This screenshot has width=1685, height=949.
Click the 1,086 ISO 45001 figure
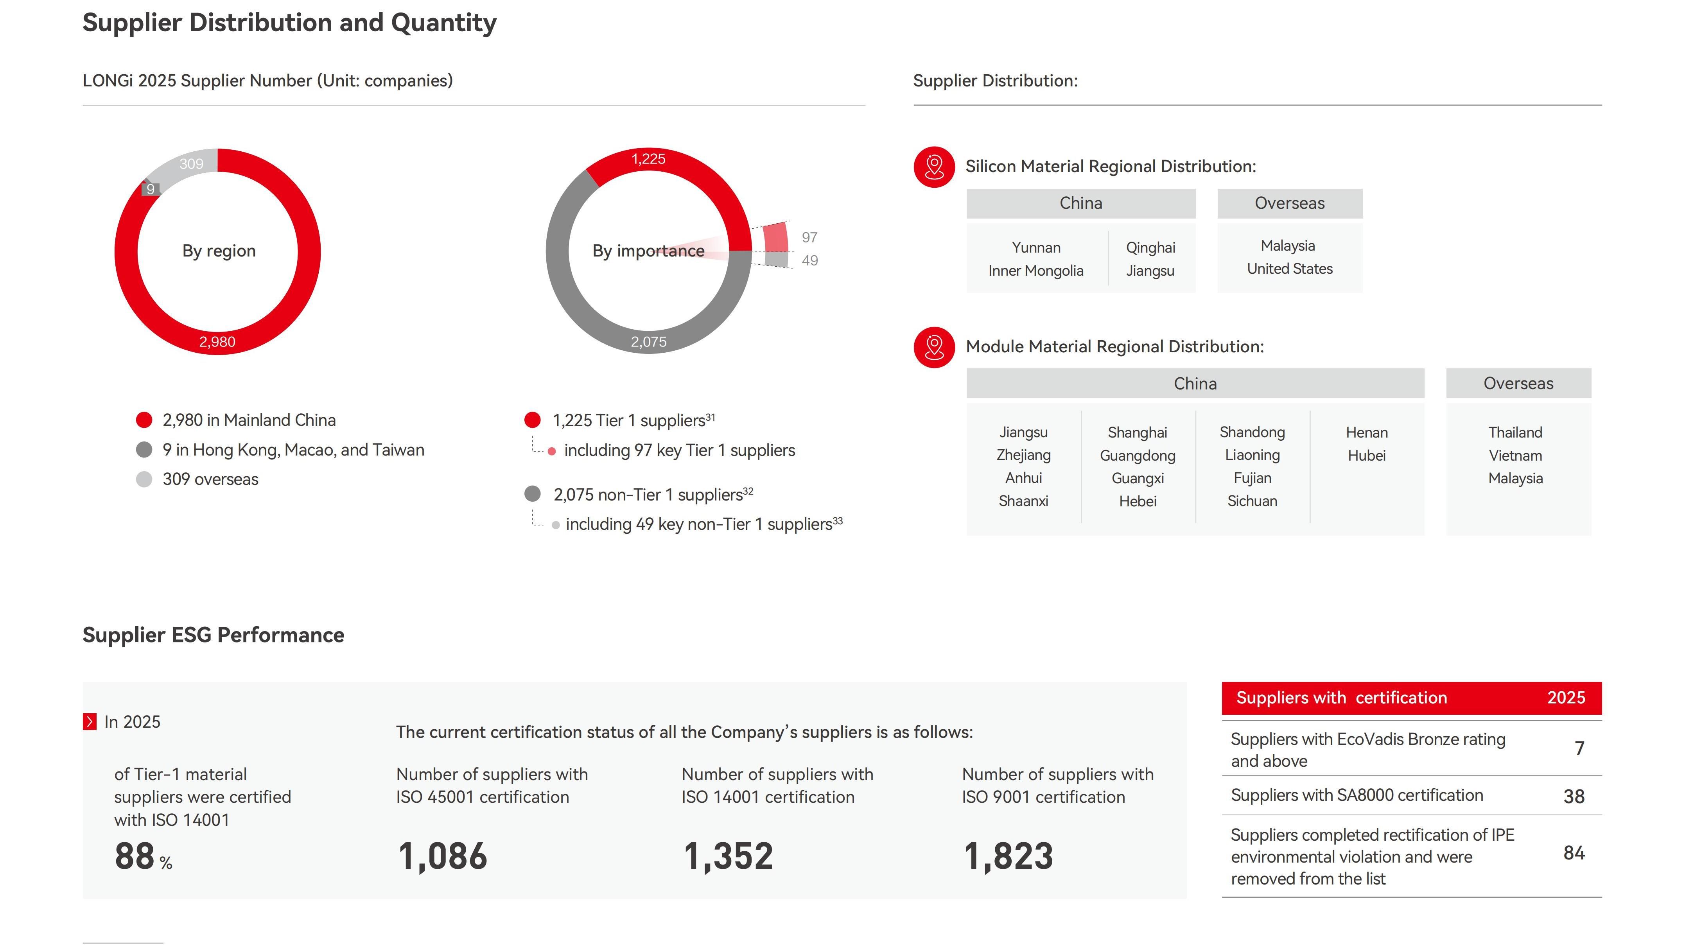click(x=443, y=856)
